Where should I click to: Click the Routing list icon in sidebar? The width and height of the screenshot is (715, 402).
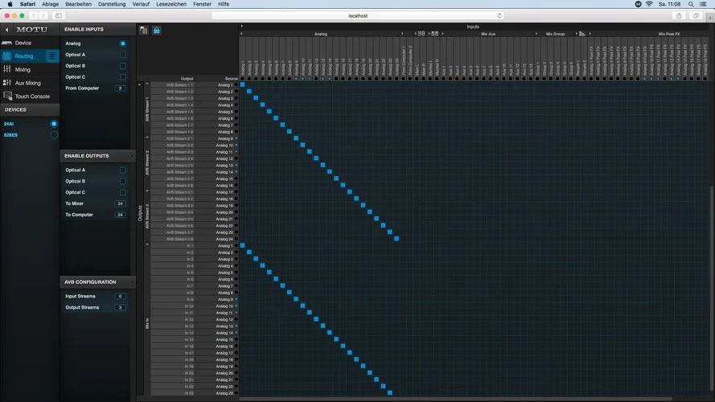coord(52,56)
